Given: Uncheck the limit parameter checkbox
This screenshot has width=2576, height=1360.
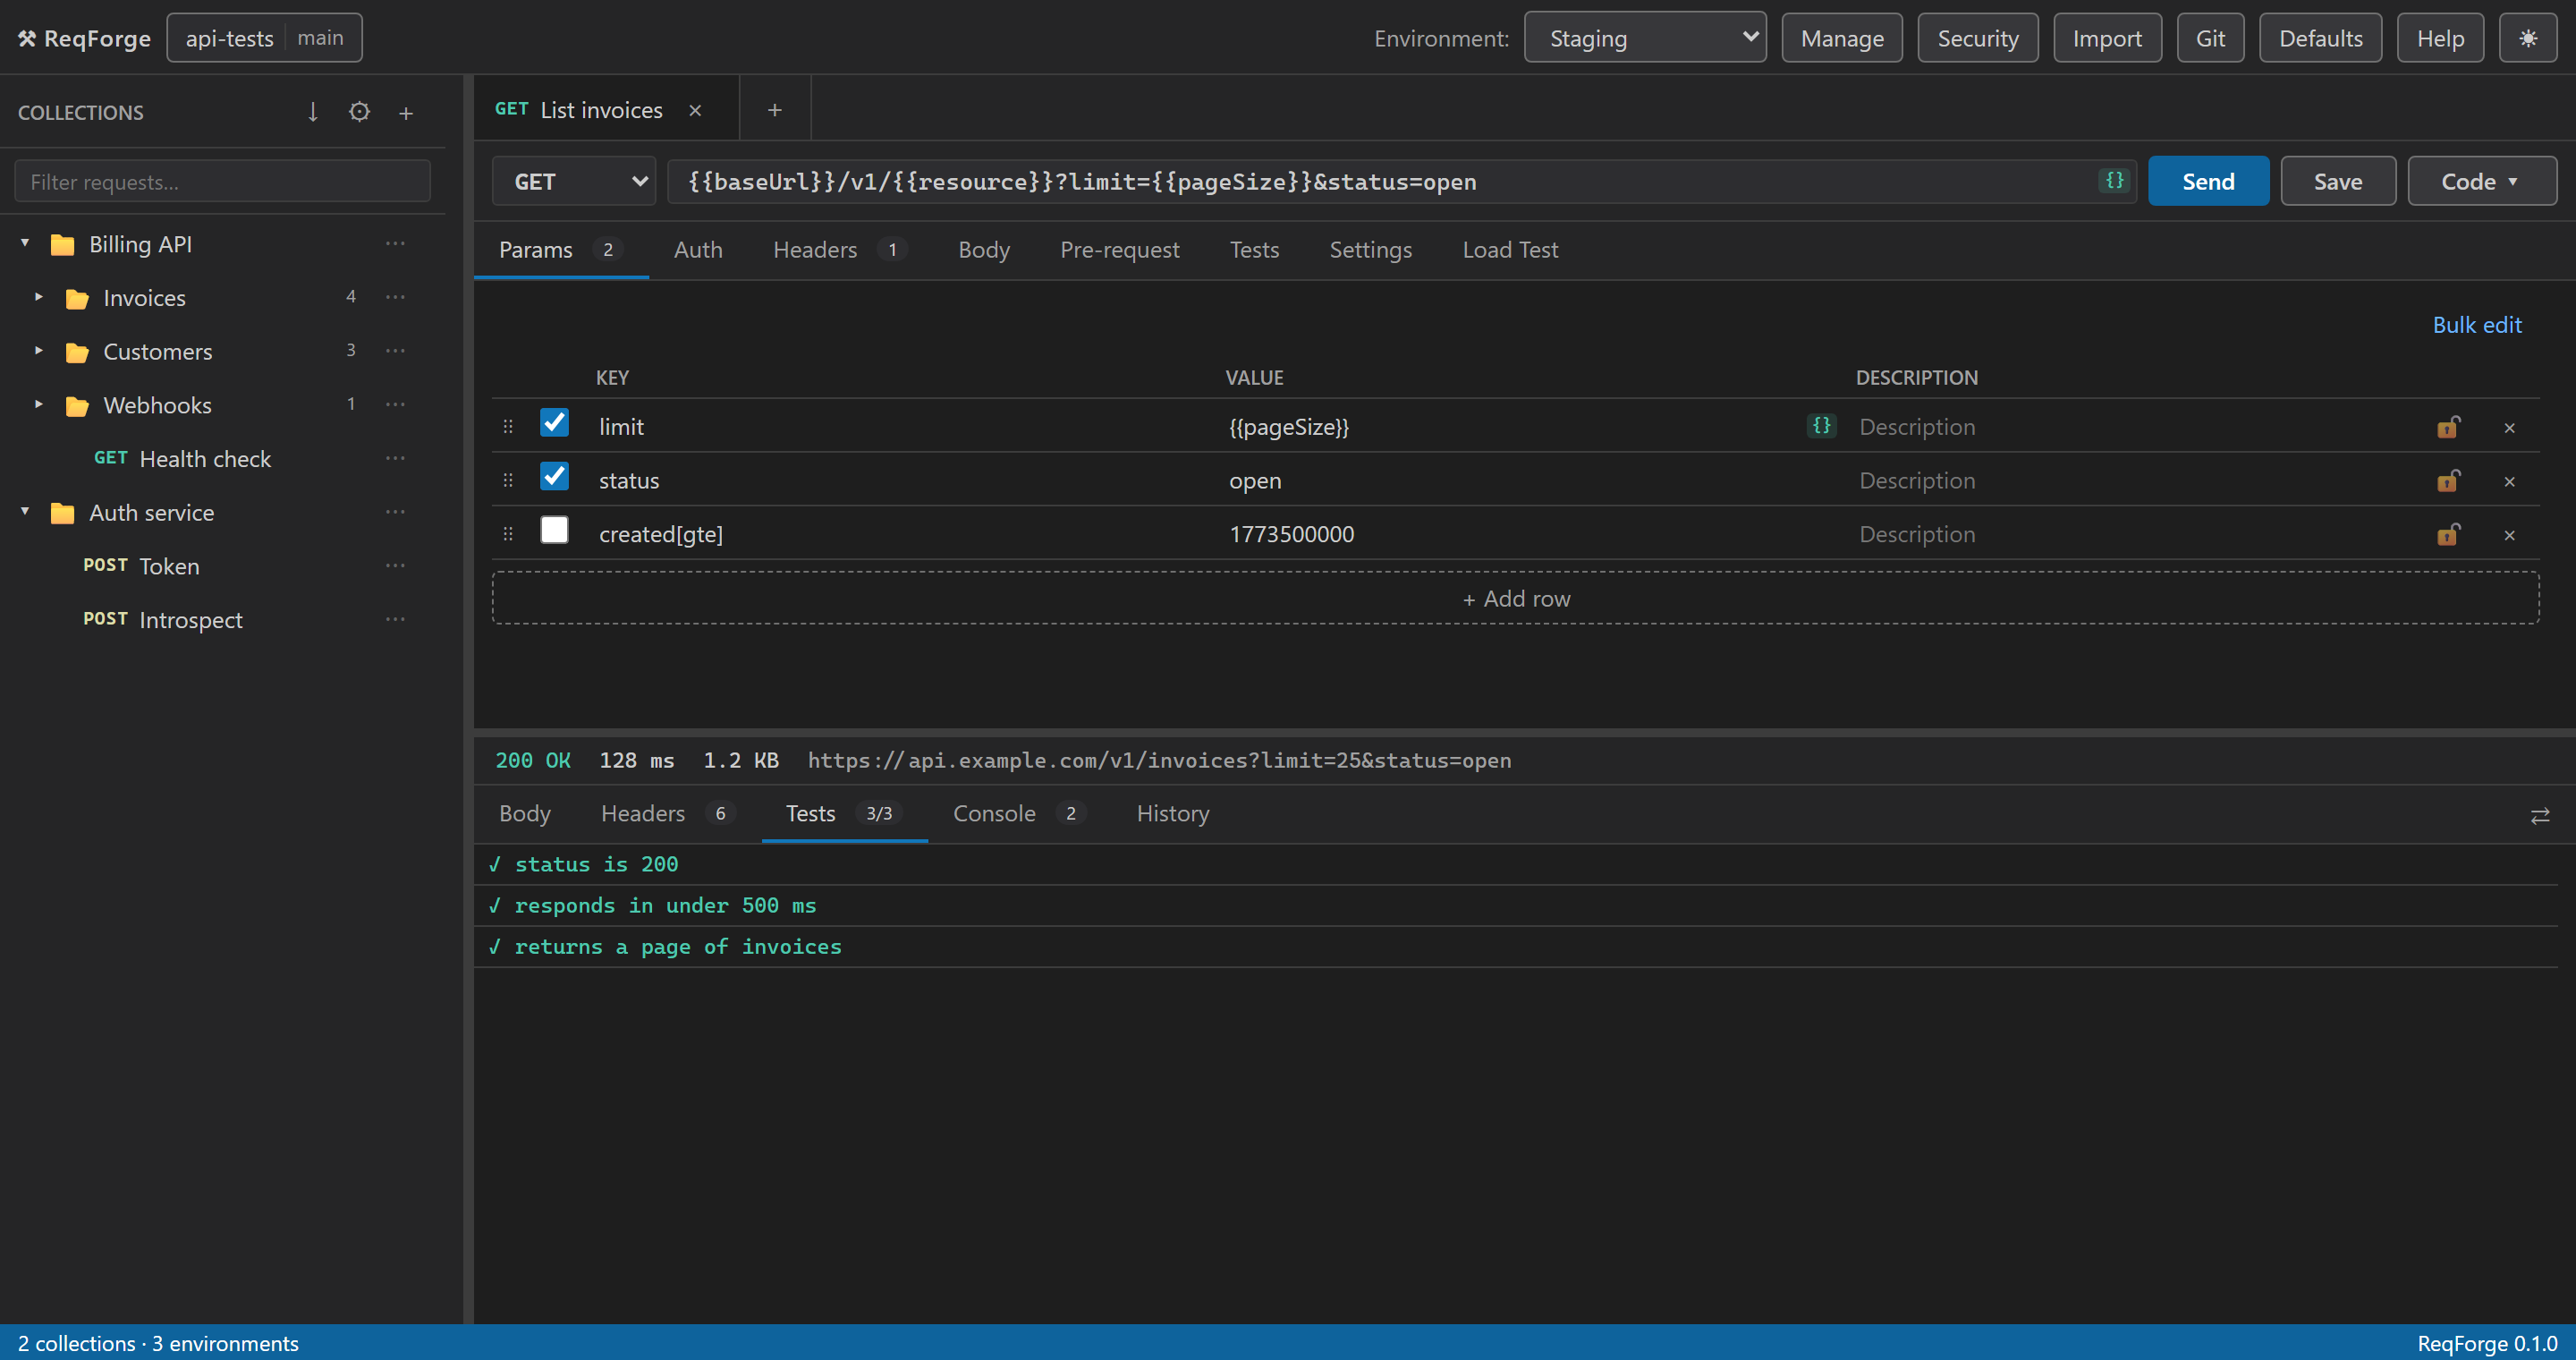Looking at the screenshot, I should click(x=554, y=423).
